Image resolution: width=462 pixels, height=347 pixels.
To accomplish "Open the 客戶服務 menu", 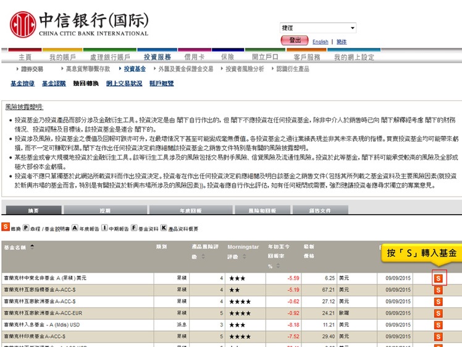I will 307,58.
